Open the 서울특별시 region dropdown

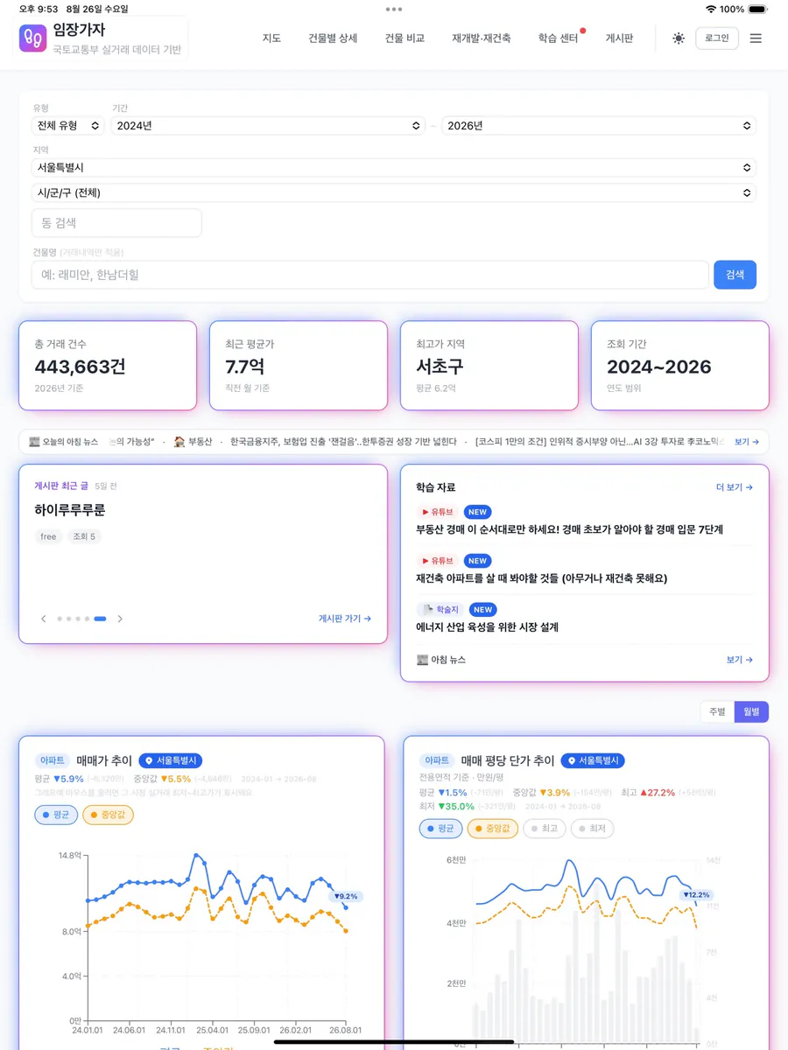394,167
